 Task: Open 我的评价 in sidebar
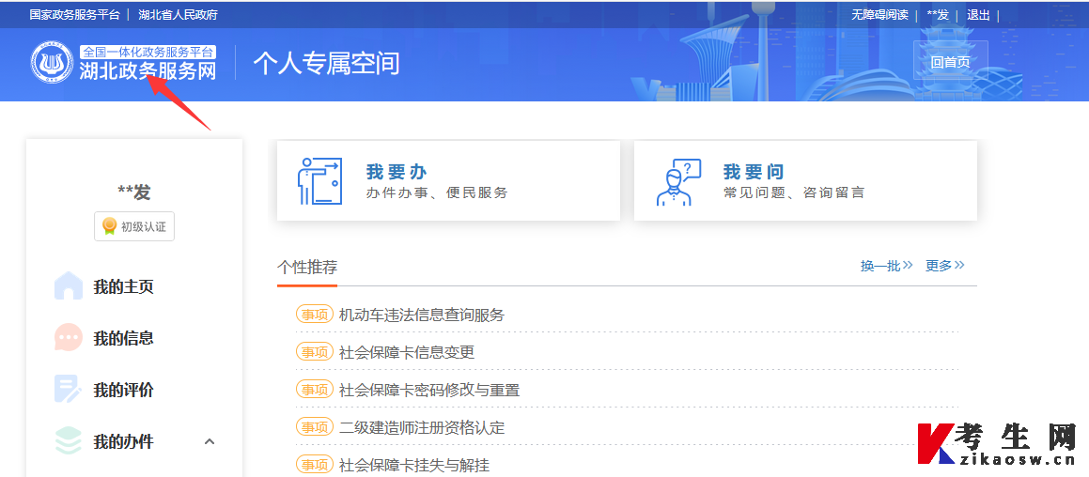point(124,390)
